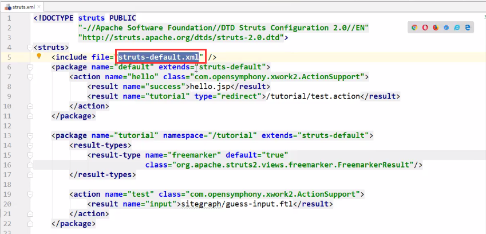Click the highlighted struts-default.xml file reference
This screenshot has width=486, height=234.
coord(159,57)
